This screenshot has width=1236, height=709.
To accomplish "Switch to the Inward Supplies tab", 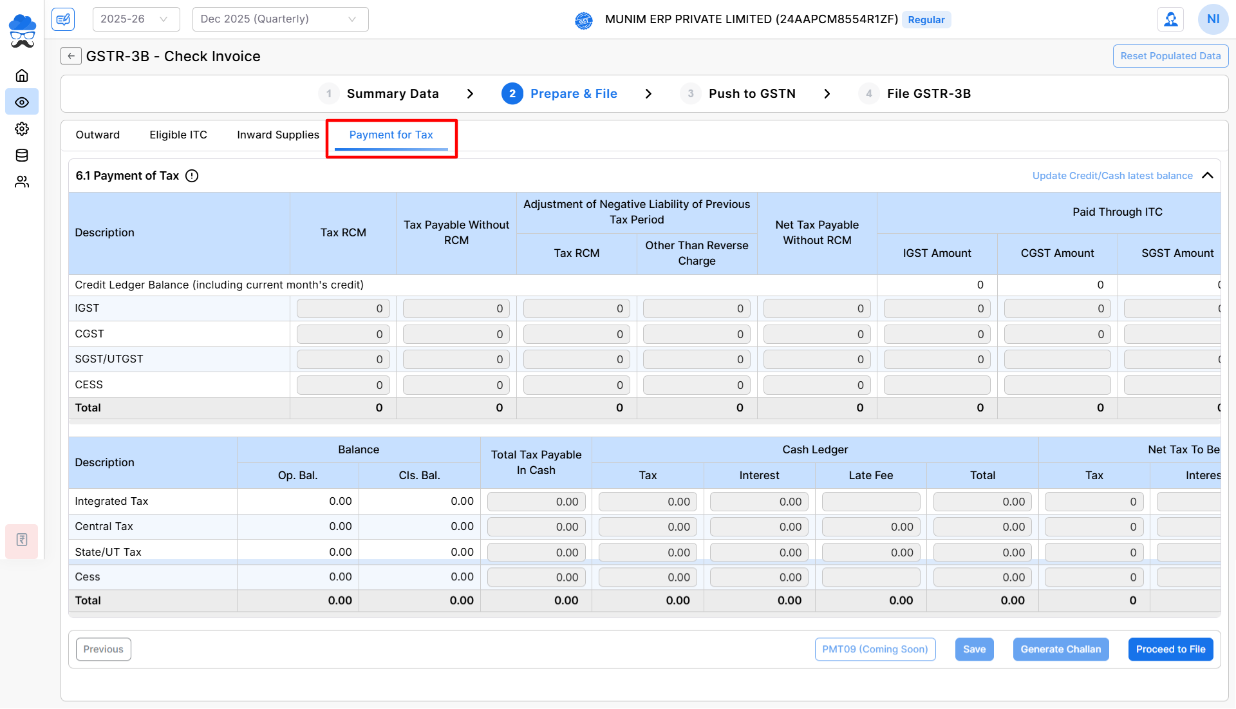I will 278,135.
